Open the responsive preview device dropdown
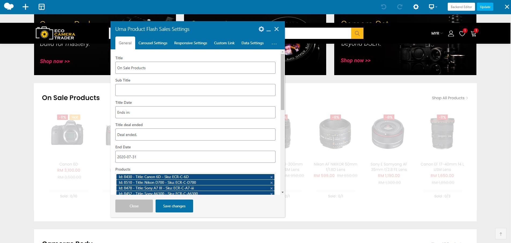 [x=433, y=7]
